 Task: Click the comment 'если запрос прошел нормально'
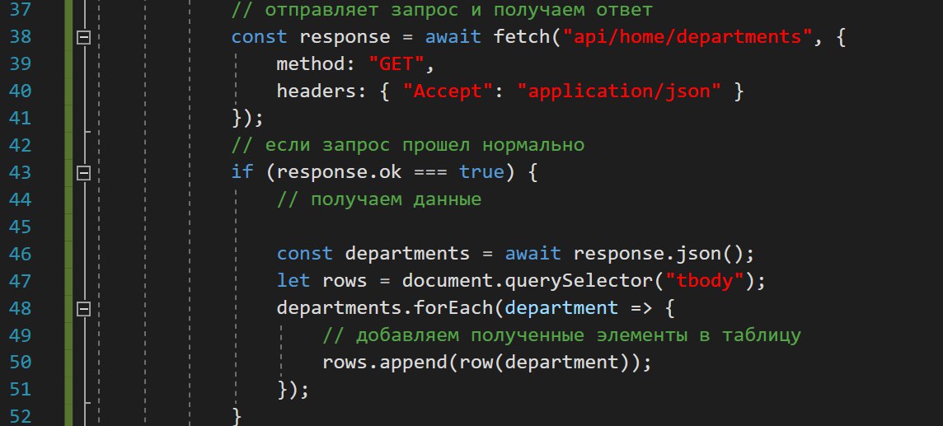(408, 145)
